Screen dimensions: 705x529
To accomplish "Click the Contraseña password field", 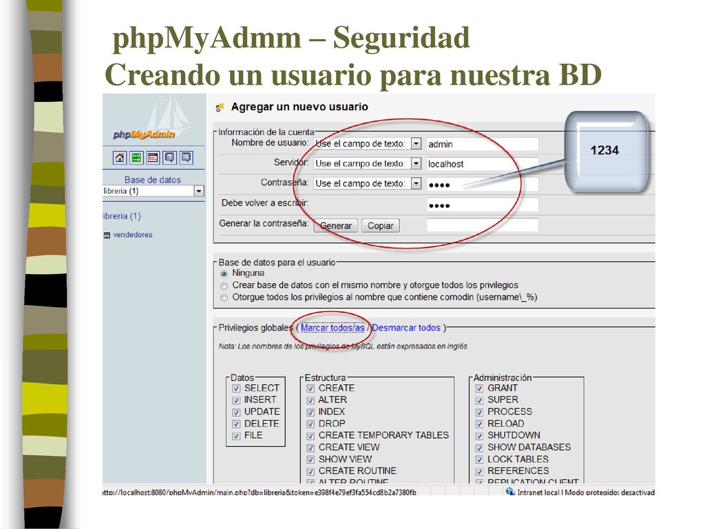I will click(483, 185).
